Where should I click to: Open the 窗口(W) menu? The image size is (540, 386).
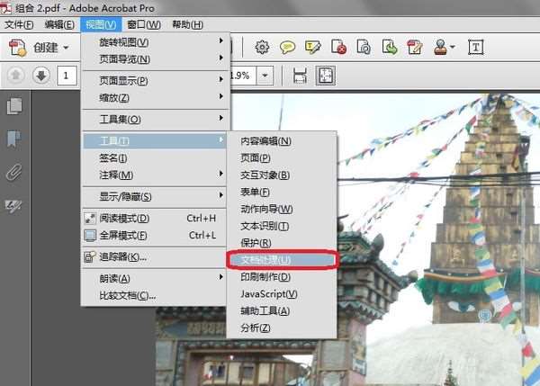(x=144, y=25)
